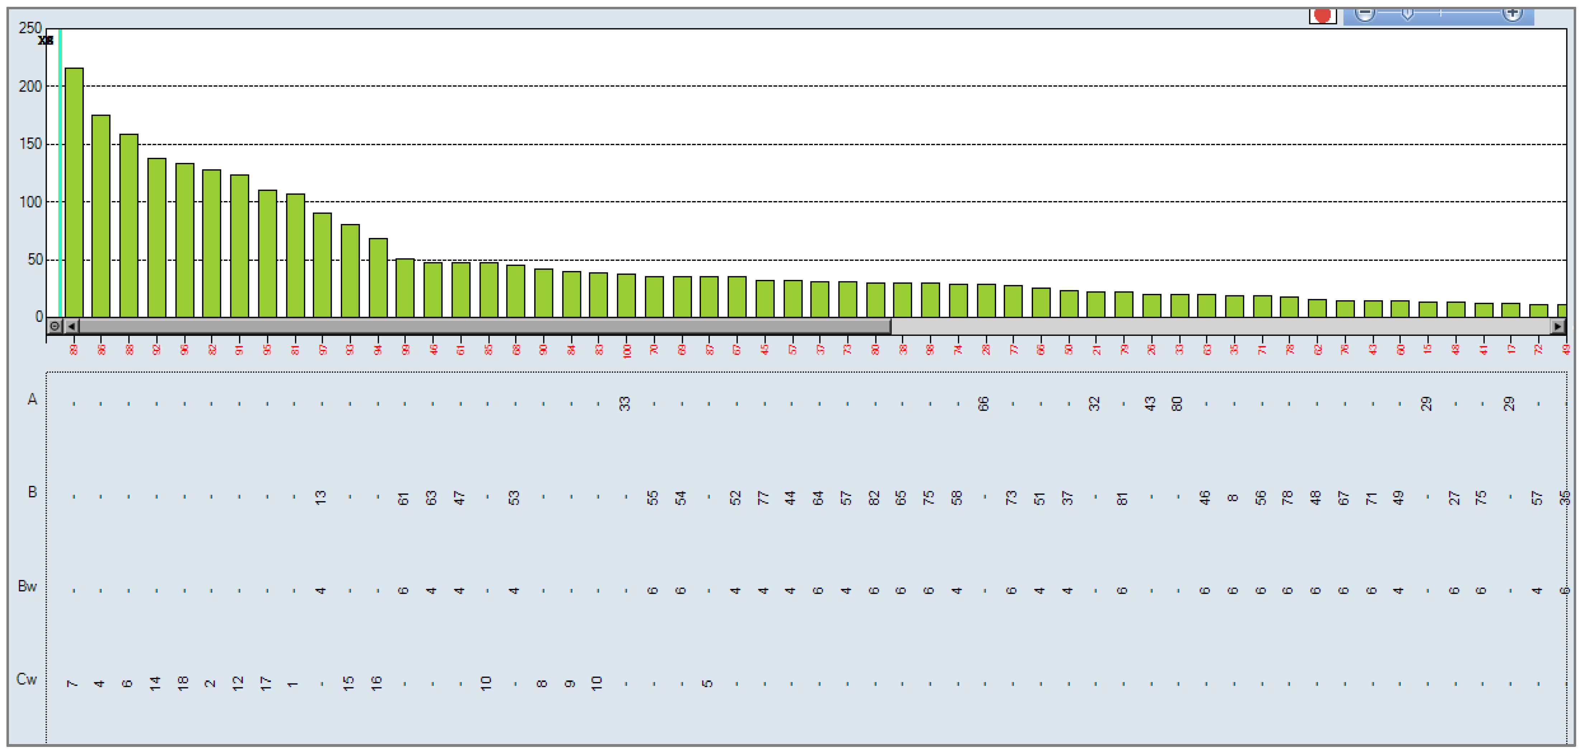Click the value 13 in row B

pos(321,497)
